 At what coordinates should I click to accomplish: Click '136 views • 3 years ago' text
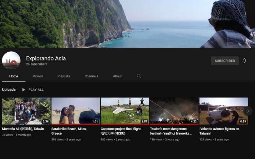coord(165,140)
